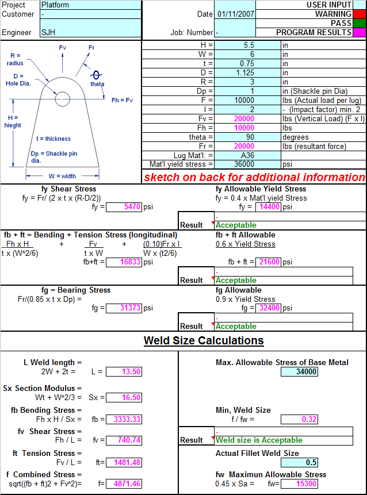Click the combined stress f value 4871.46

coord(124,484)
